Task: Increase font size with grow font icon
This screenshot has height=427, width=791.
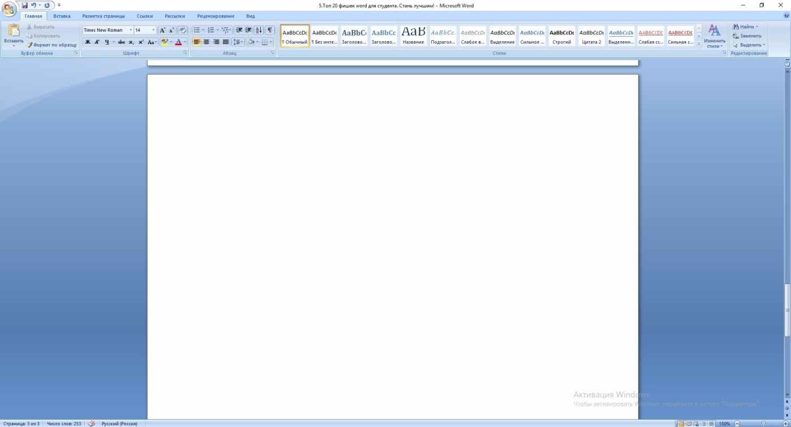Action: point(162,30)
